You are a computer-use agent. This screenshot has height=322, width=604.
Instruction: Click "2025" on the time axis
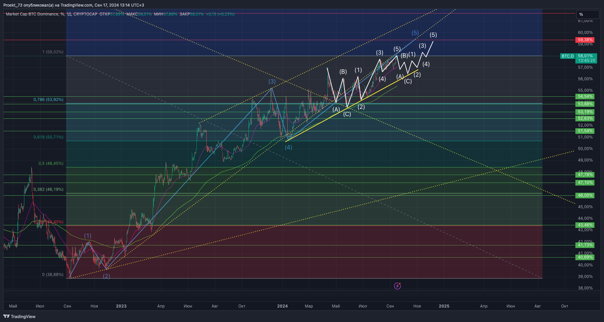(x=444, y=306)
